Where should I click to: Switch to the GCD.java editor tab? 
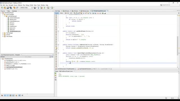click(x=67, y=11)
